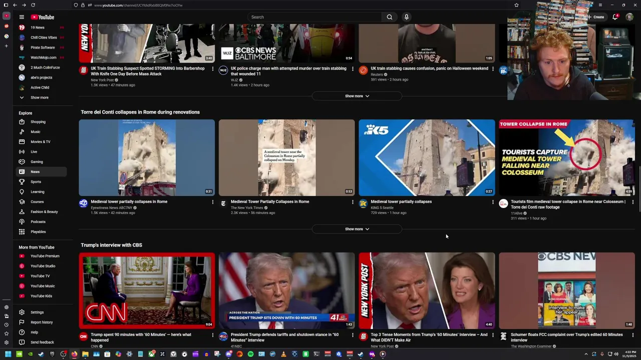Open Fashion & Beauty category
Viewport: 641px width, 360px height.
(41, 211)
